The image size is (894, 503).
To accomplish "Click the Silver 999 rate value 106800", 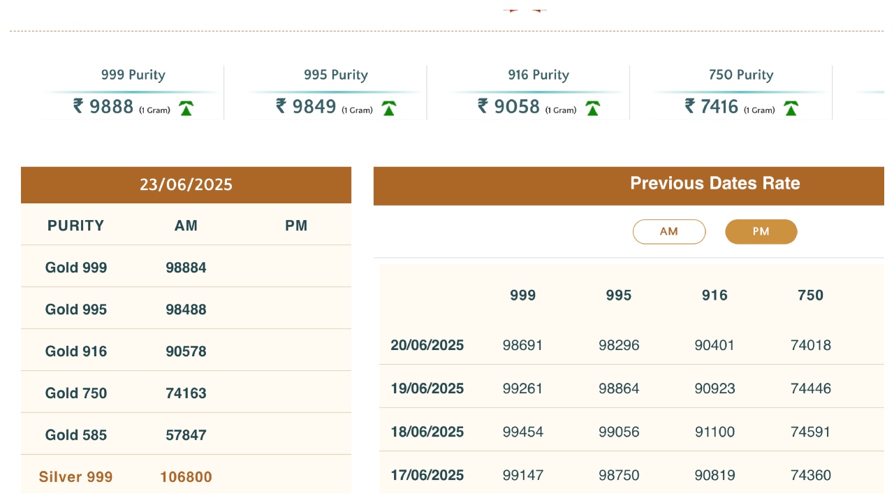I will pos(186,477).
